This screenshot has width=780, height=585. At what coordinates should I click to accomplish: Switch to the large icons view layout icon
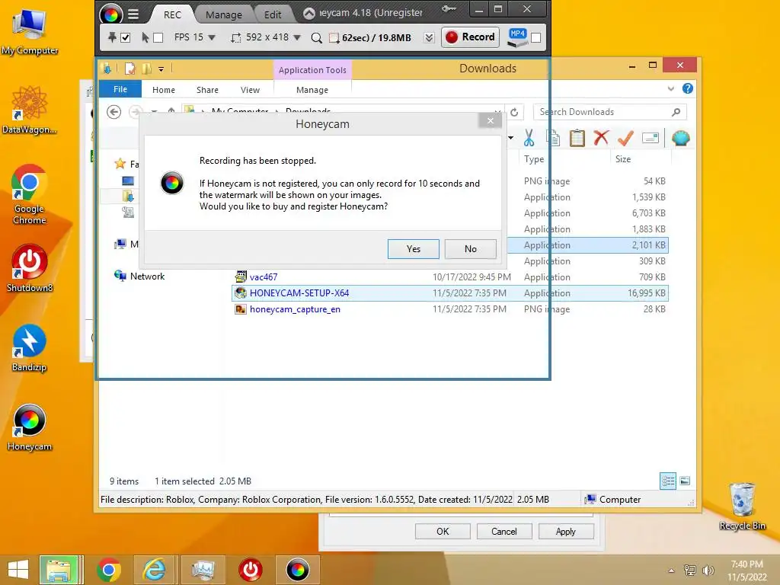pyautogui.click(x=685, y=481)
